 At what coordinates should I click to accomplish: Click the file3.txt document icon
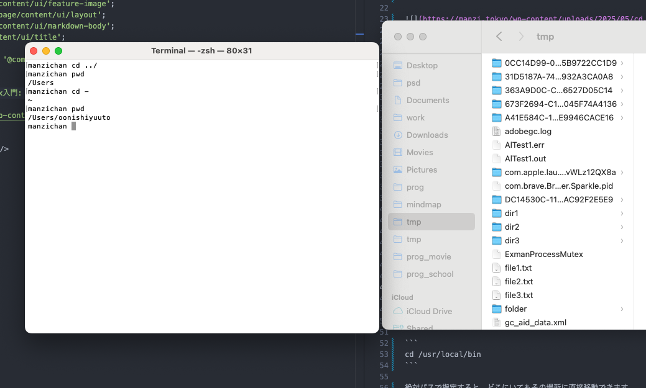pyautogui.click(x=497, y=295)
